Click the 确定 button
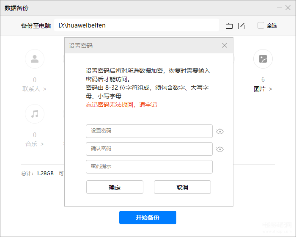Screen dimensions: 296x237 [x=115, y=187]
